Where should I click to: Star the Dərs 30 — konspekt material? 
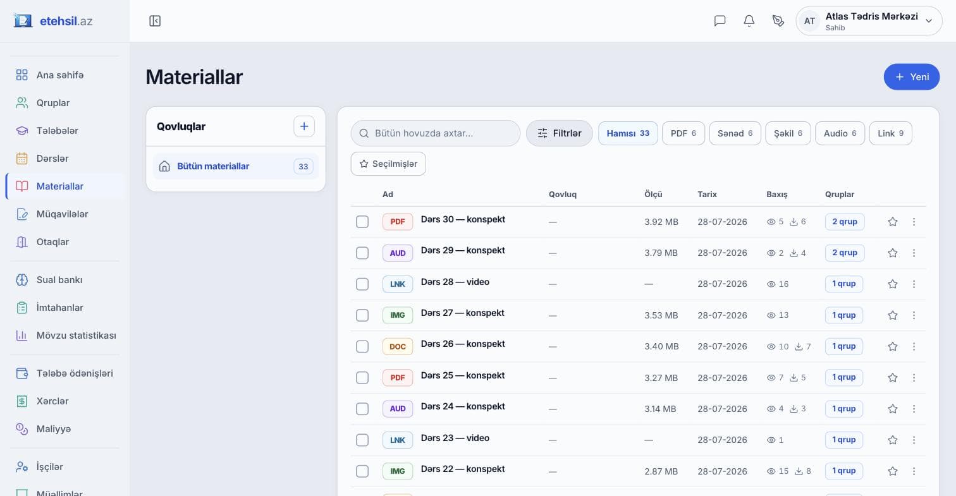tap(893, 222)
